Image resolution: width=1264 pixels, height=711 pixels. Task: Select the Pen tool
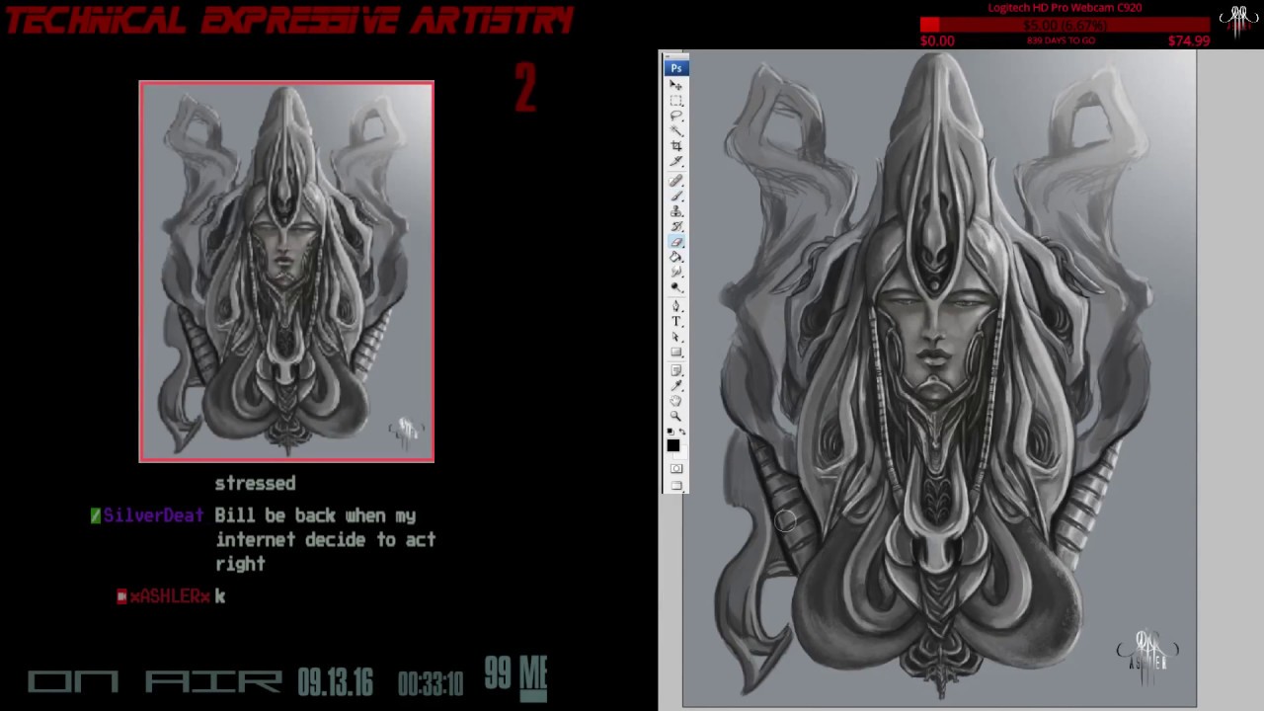point(676,306)
